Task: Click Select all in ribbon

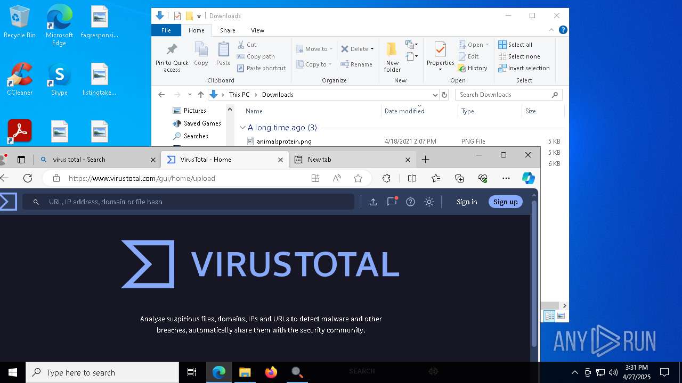Action: [x=515, y=45]
